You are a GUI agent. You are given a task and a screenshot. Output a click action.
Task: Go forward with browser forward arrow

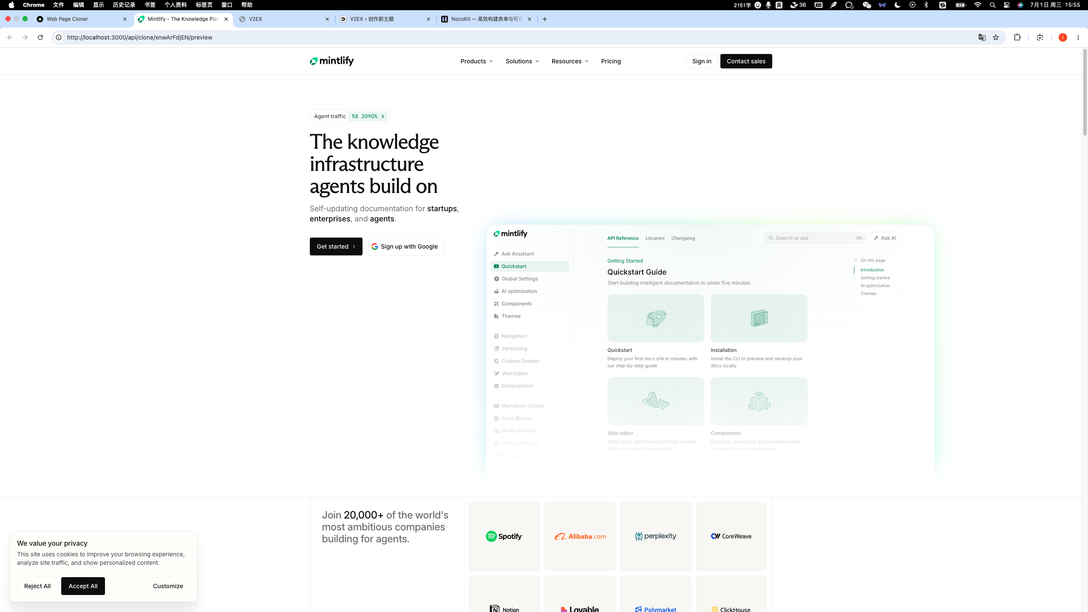(x=25, y=37)
